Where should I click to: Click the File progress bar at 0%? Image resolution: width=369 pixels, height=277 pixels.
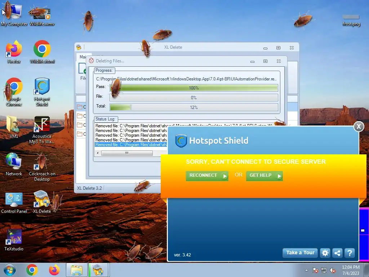click(x=194, y=97)
